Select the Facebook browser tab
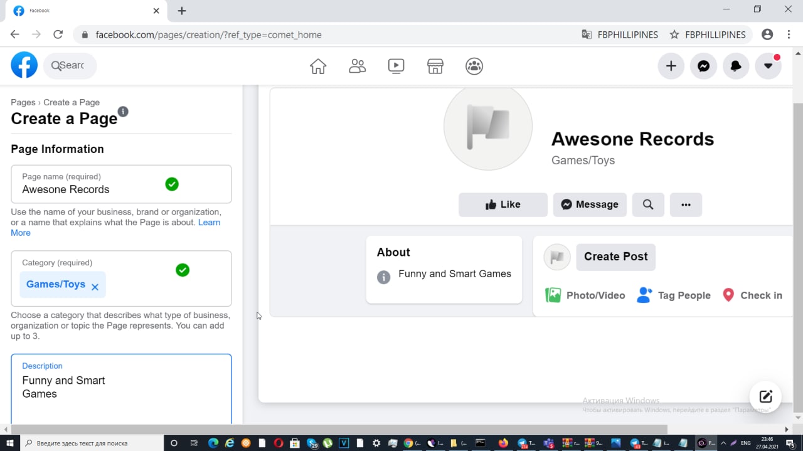Screen dimensions: 803x451 tap(86, 11)
